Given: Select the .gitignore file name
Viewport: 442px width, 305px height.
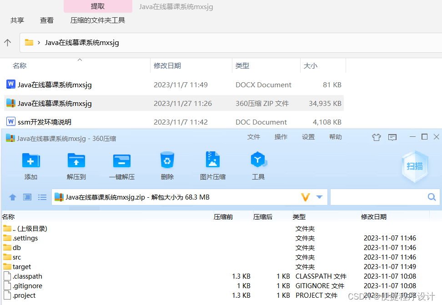Looking at the screenshot, I should point(27,286).
